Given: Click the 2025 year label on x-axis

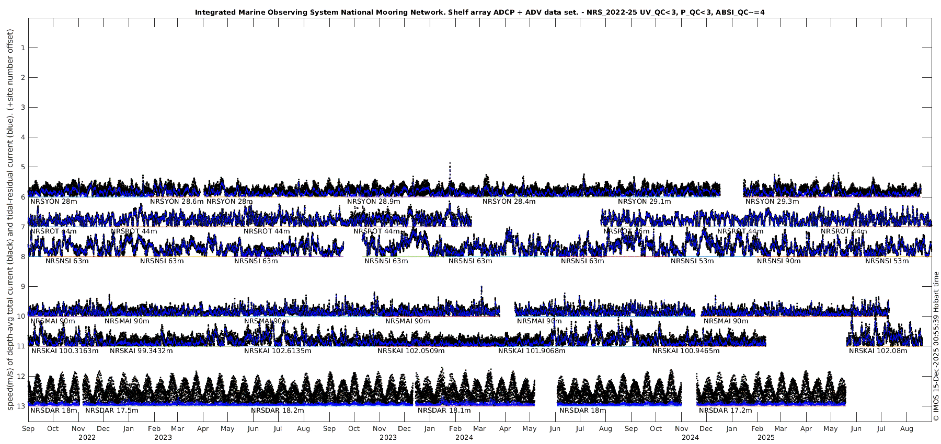Looking at the screenshot, I should pos(766,438).
